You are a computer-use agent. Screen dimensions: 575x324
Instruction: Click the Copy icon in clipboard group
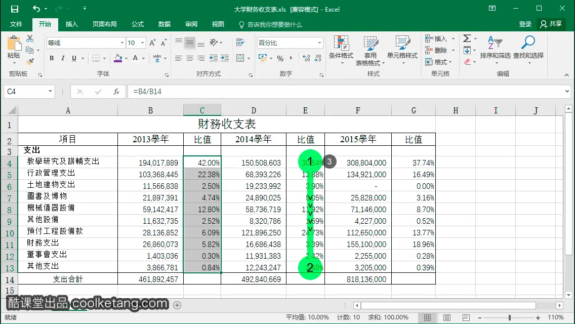30,50
